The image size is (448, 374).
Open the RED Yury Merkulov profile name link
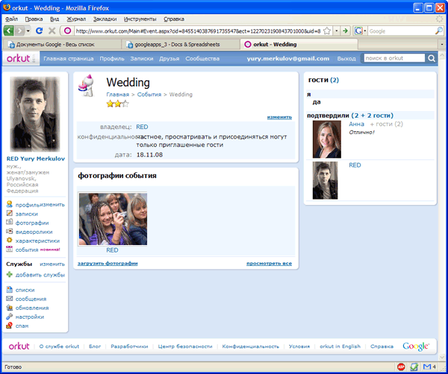36,159
